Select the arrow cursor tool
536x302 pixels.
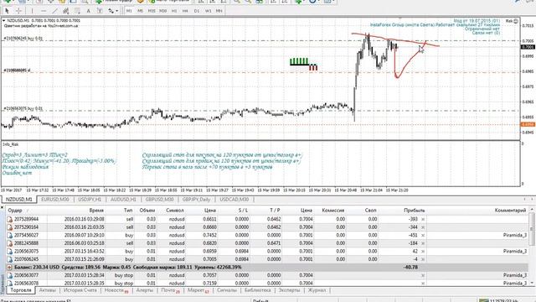click(x=7, y=11)
